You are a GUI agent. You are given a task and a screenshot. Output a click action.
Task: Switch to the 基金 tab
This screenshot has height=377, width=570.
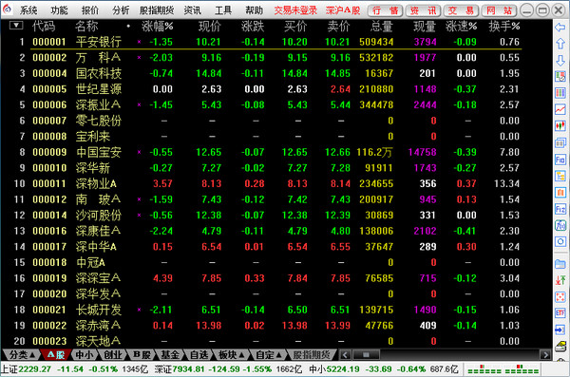coord(170,354)
